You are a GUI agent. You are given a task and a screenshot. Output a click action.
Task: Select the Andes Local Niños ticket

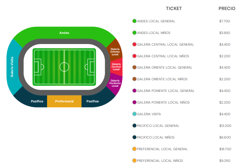tap(153, 33)
